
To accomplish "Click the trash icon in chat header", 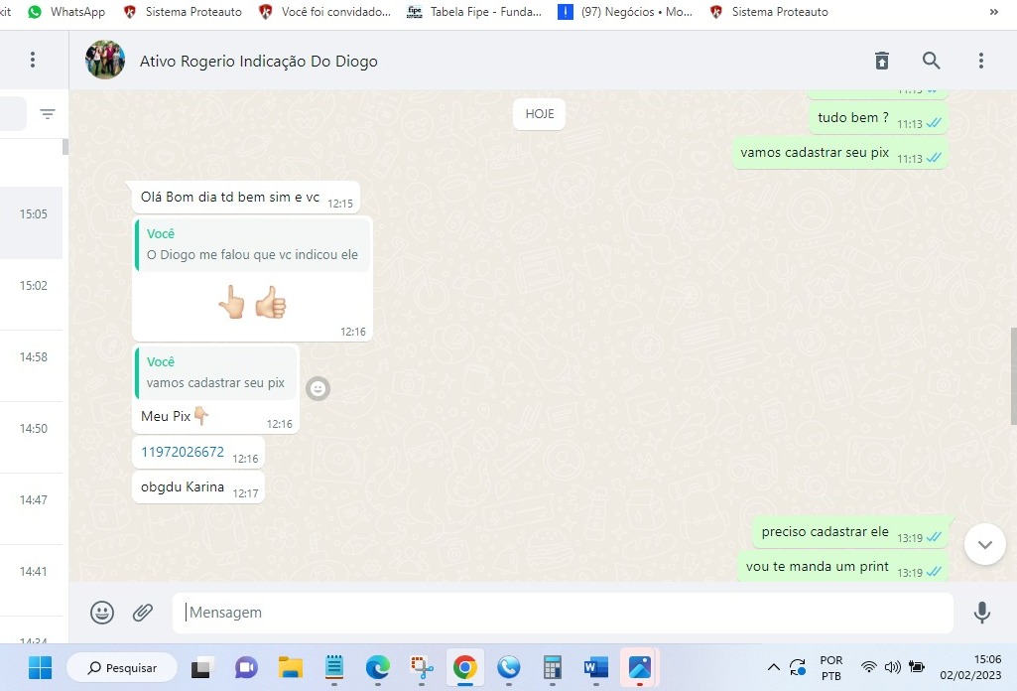I will (881, 61).
